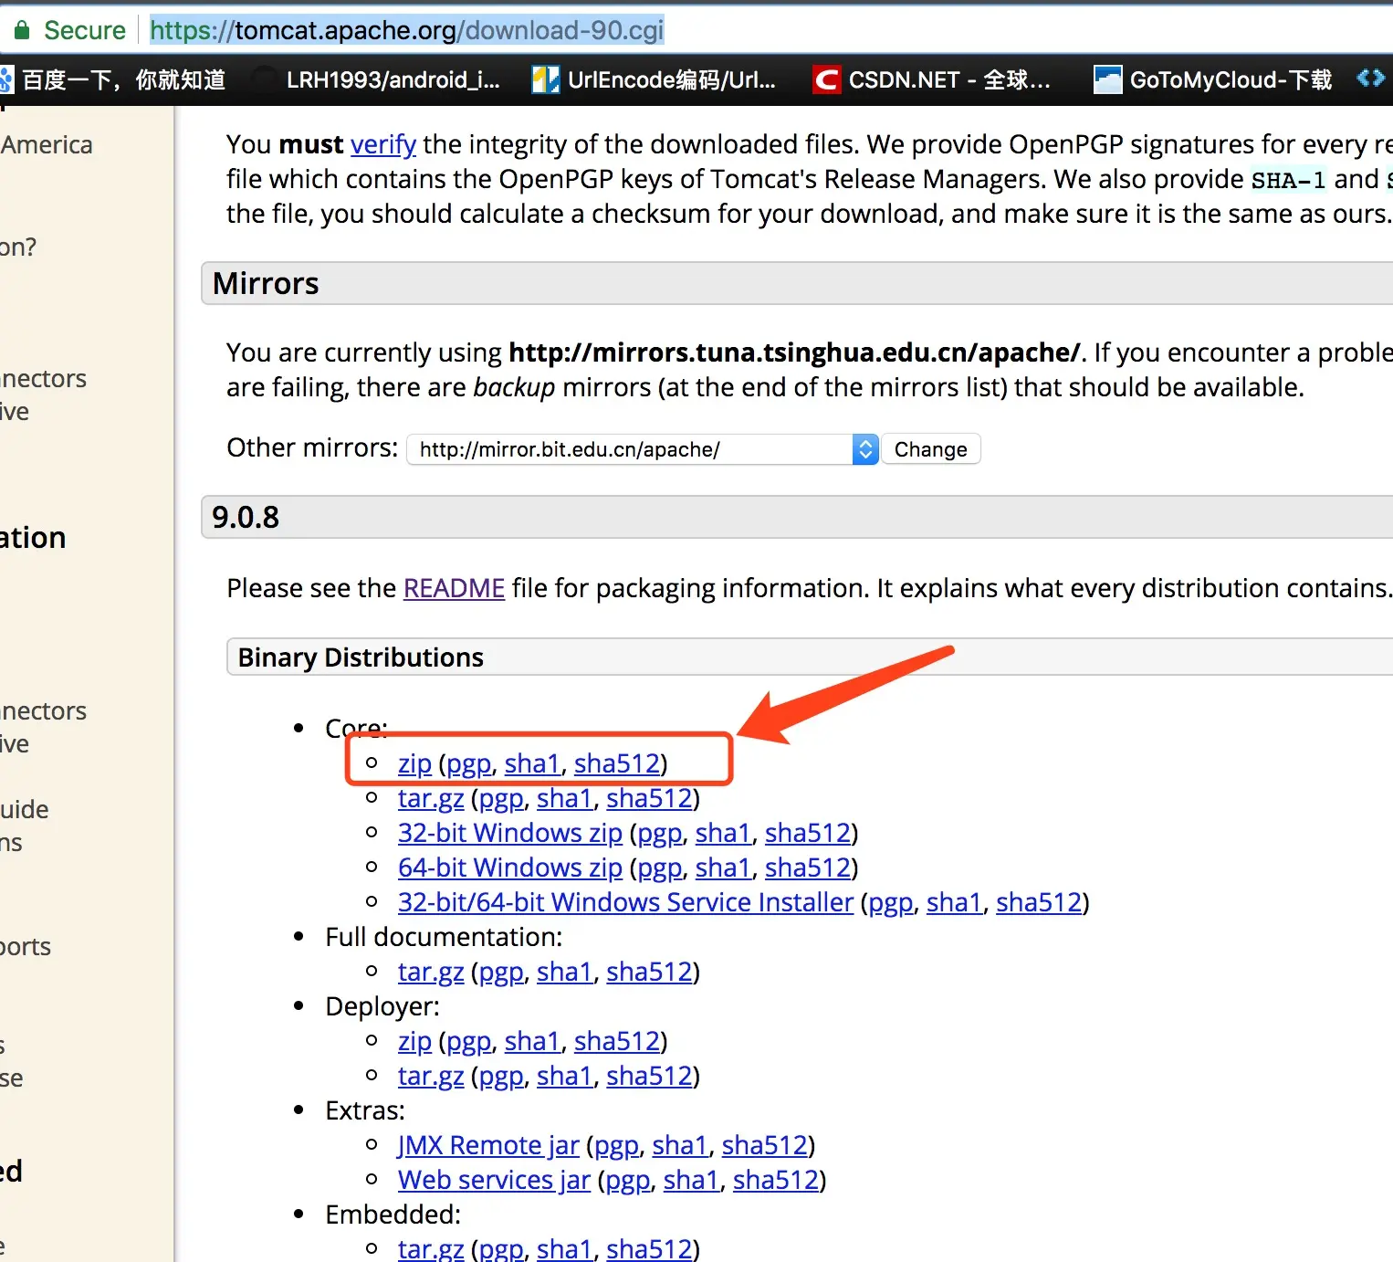Screen dimensions: 1393x1262
Task: Download the 32-bit Windows zip
Action: pos(510,833)
